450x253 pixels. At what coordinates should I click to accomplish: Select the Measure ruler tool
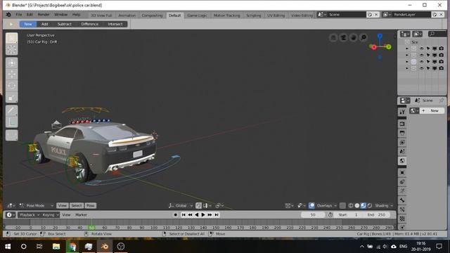pyautogui.click(x=12, y=122)
